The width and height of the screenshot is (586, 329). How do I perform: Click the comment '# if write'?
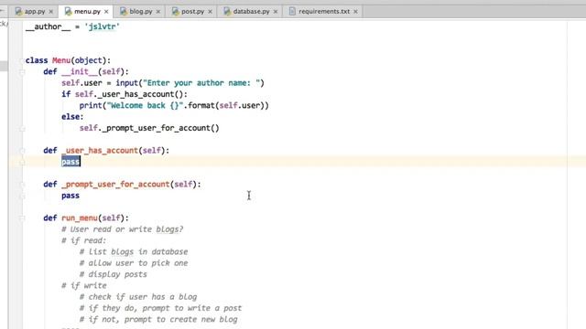point(84,286)
